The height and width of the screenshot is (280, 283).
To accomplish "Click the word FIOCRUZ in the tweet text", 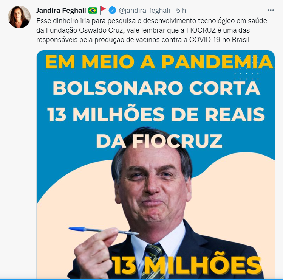I will pyautogui.click(x=201, y=30).
